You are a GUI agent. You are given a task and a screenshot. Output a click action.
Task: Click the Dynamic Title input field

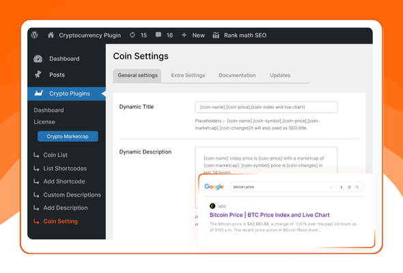(x=266, y=107)
